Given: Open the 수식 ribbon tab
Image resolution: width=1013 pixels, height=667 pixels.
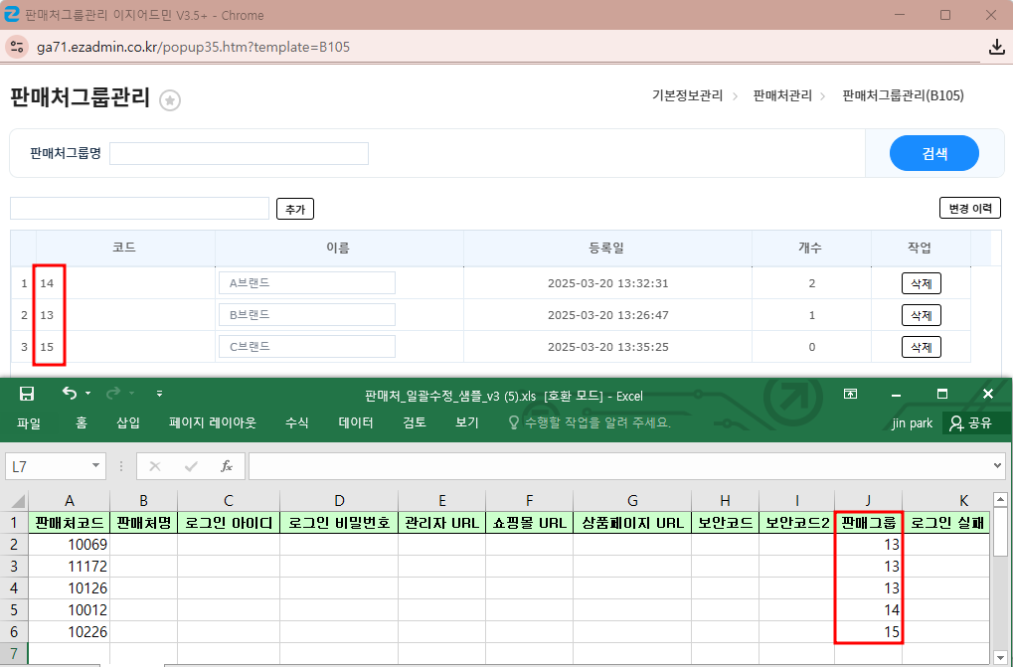Looking at the screenshot, I should click(x=296, y=422).
